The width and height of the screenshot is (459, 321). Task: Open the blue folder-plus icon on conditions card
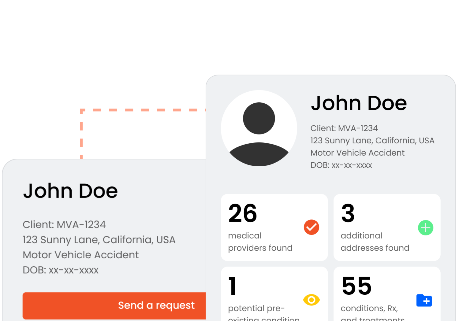(424, 301)
